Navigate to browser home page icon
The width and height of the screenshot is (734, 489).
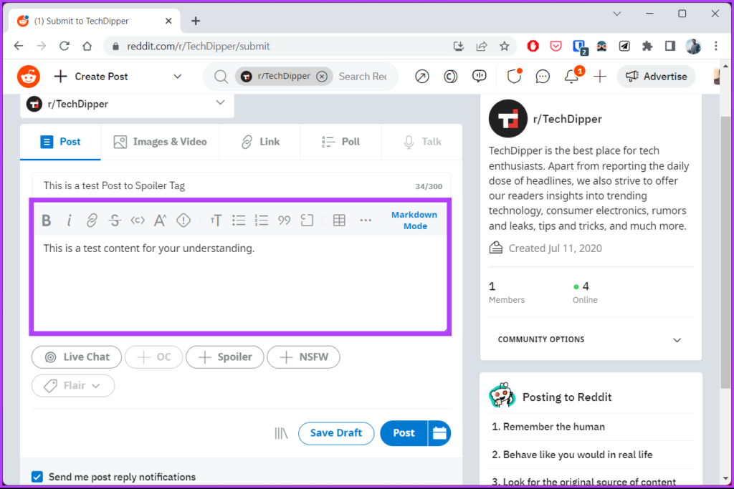tap(87, 46)
